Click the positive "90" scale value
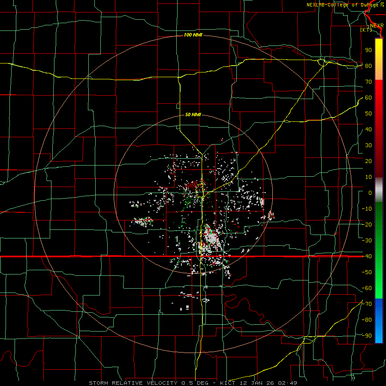 click(368, 50)
